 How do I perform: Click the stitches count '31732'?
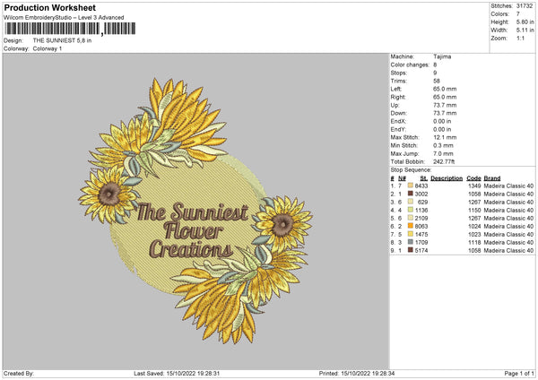point(525,6)
